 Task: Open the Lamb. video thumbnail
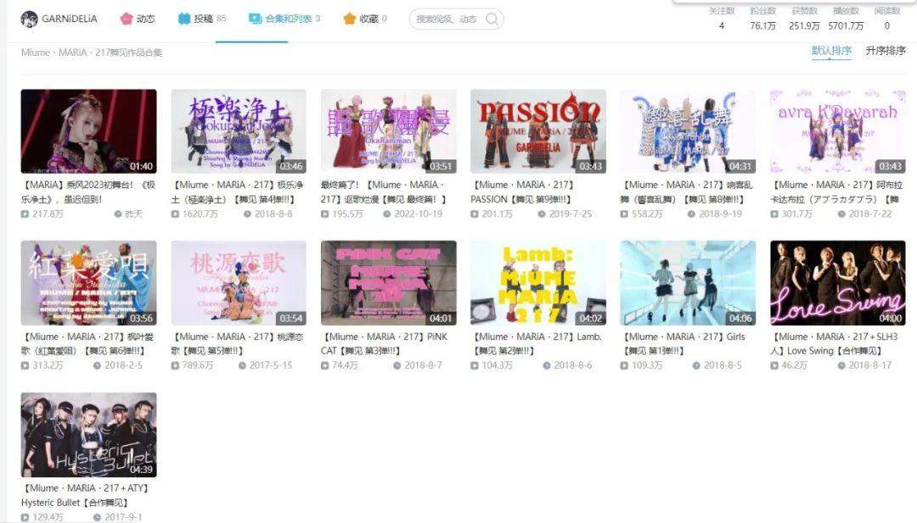538,283
